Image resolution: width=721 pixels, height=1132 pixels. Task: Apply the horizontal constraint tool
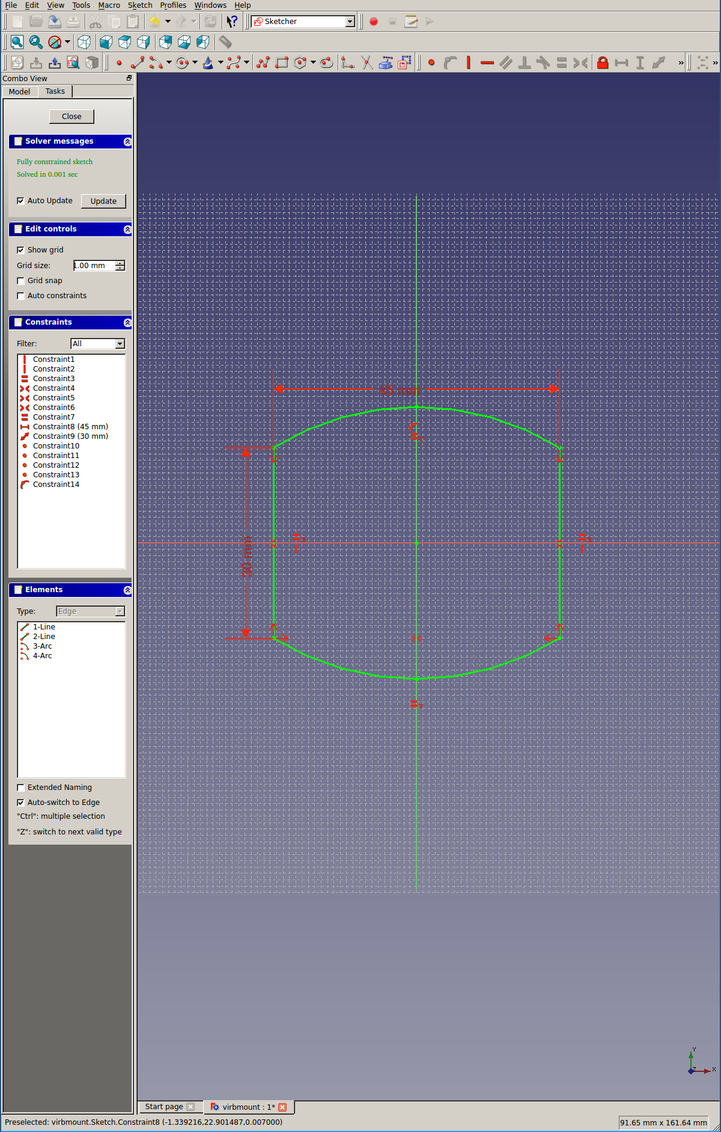pos(487,63)
